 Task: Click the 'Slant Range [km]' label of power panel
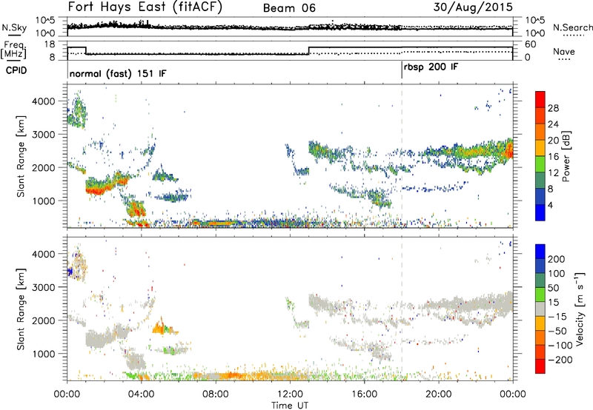[x=21, y=156]
